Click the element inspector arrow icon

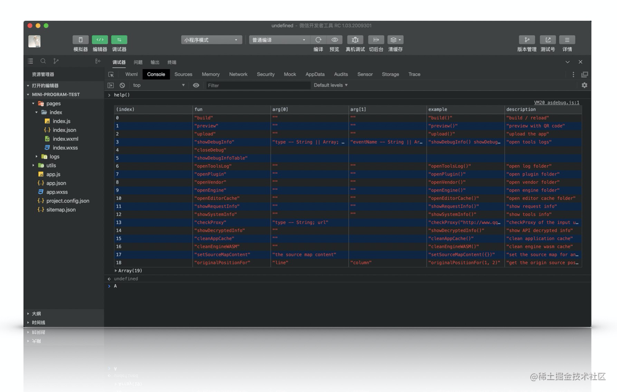coord(111,74)
